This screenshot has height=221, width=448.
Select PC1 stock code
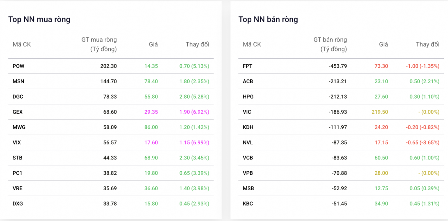(x=17, y=173)
